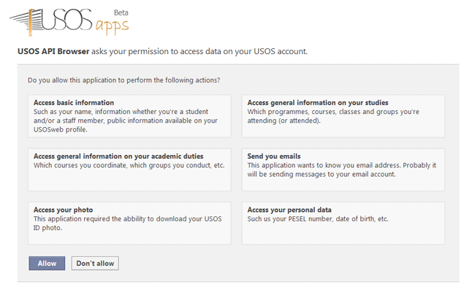Click the Allow button
Image resolution: width=475 pixels, height=290 pixels.
pyautogui.click(x=47, y=264)
